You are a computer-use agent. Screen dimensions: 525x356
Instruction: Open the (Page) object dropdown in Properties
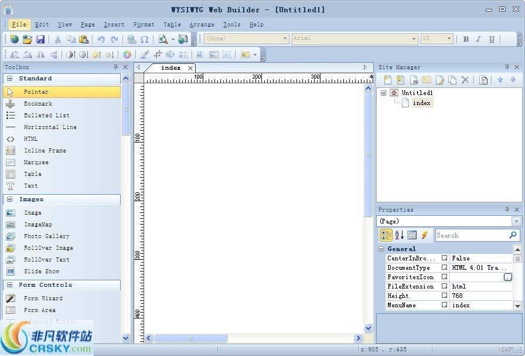tap(516, 221)
